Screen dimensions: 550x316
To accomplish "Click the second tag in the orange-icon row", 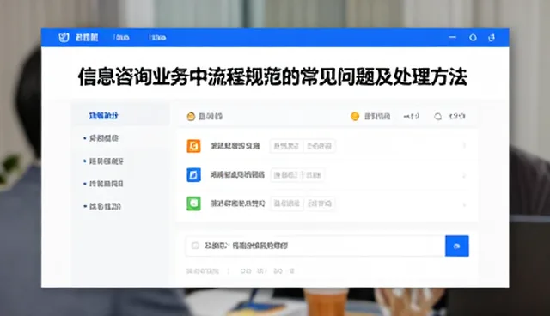I will (x=319, y=146).
